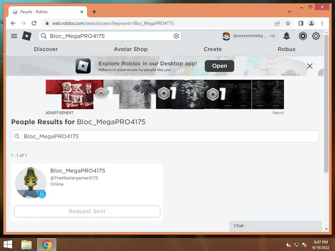Click the Roblox Desktop app logo in banner
This screenshot has width=335, height=251.
(83, 66)
